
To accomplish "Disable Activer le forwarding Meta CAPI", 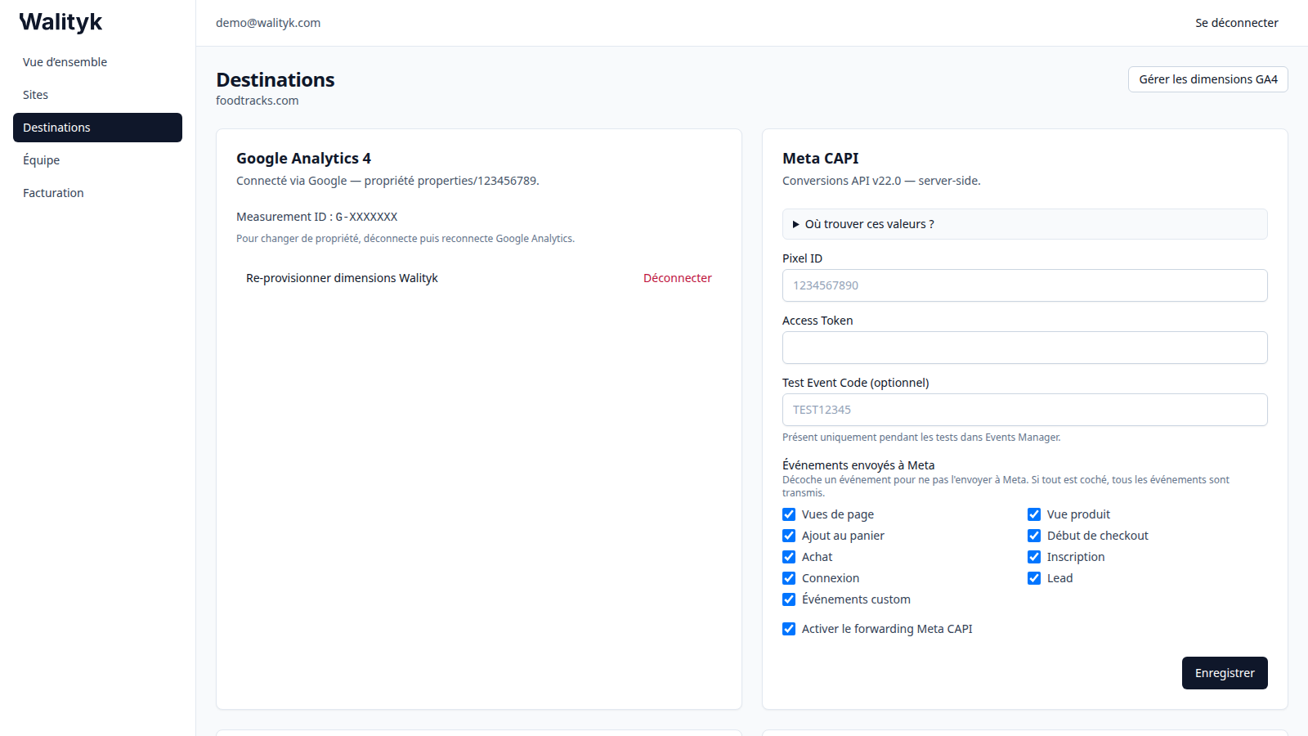I will [x=789, y=629].
